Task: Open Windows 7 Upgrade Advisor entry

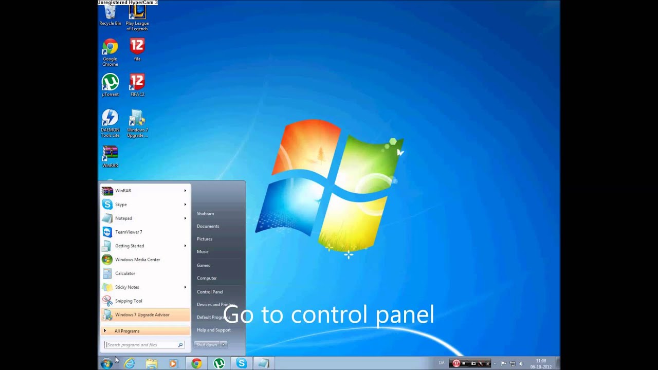Action: click(145, 314)
